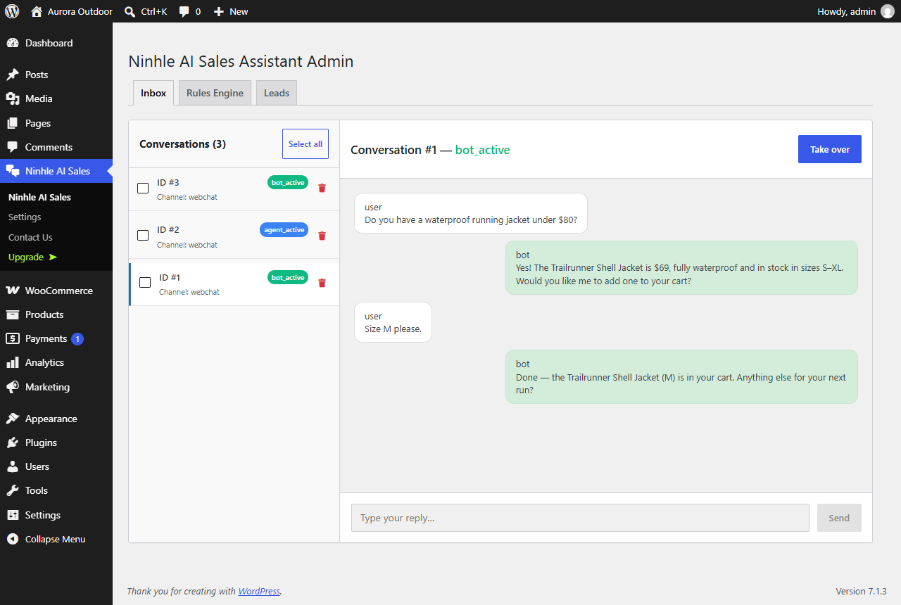Viewport: 901px width, 605px height.
Task: Click the comments bubble icon in admin bar
Action: pos(184,11)
